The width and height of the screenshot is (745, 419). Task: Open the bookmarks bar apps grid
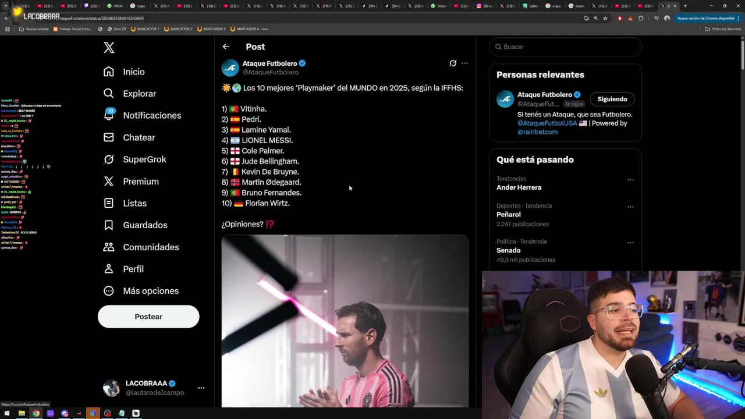pyautogui.click(x=8, y=29)
